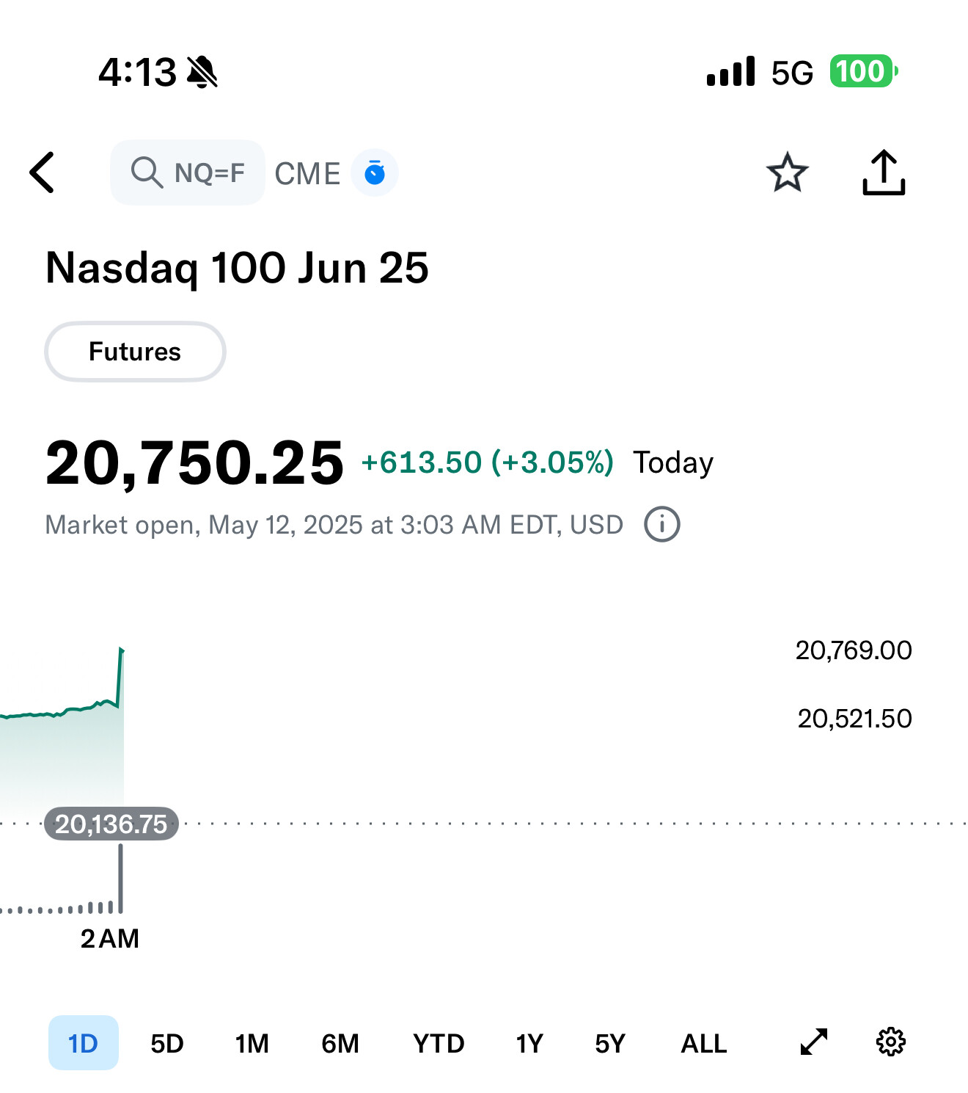Show the 6M chart range
The height and width of the screenshot is (1093, 968).
(x=340, y=1043)
